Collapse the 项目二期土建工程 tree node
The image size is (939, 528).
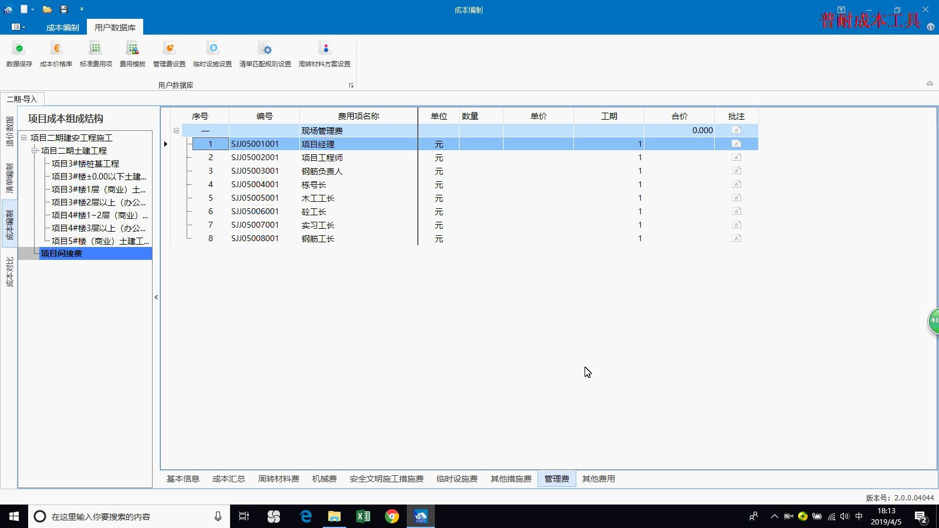point(35,151)
